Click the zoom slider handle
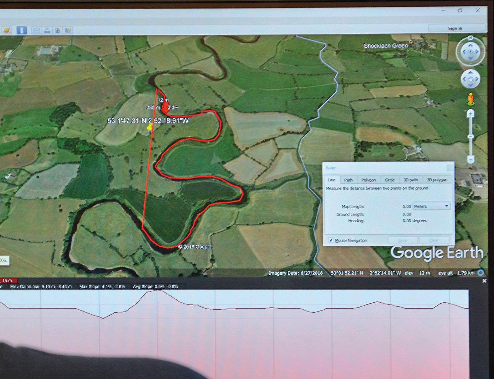The height and width of the screenshot is (379, 494). 471,137
